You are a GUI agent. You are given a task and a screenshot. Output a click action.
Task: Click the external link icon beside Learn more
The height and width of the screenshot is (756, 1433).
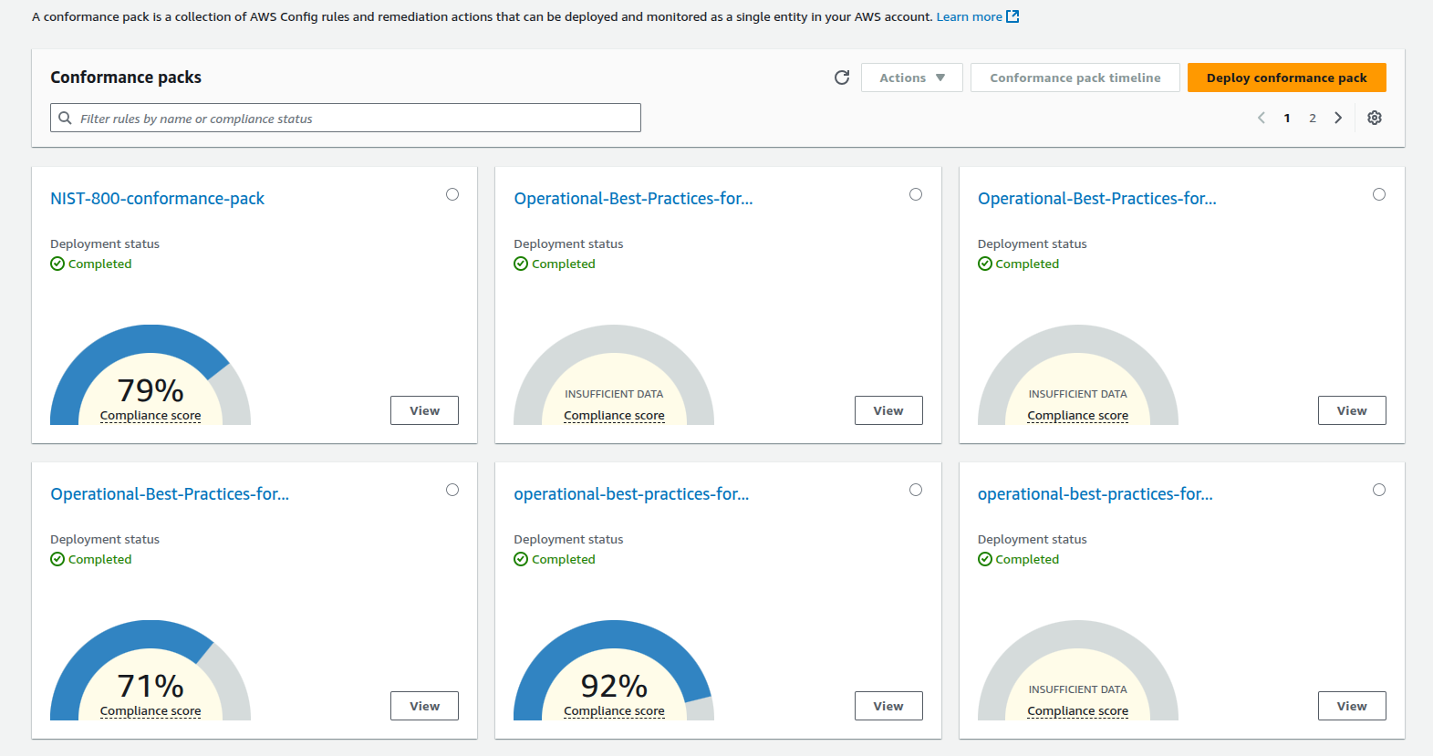pos(1012,16)
